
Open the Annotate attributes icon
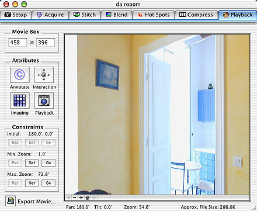tap(20, 75)
